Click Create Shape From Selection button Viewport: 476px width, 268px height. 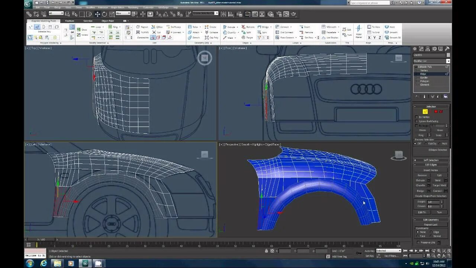[x=431, y=196]
